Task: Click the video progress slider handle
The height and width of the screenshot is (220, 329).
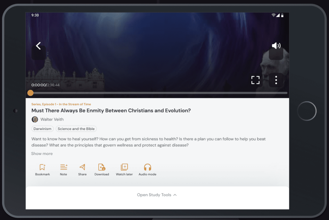Action: coord(30,93)
